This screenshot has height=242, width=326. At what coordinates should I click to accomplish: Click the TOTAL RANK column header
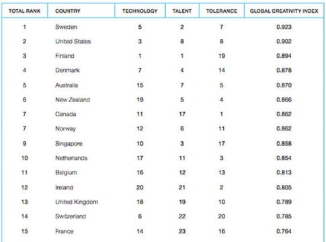[24, 11]
